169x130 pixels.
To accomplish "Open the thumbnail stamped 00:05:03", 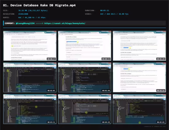I will click(140, 109).
